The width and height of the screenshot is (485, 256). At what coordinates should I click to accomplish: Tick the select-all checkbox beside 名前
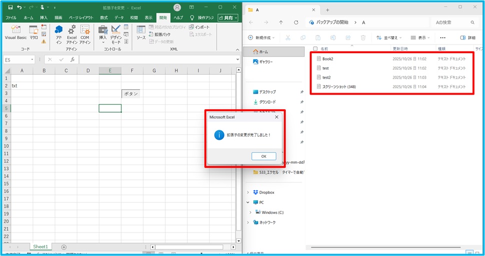pos(314,49)
